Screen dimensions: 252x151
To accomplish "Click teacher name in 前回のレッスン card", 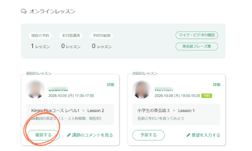I will (58, 89).
